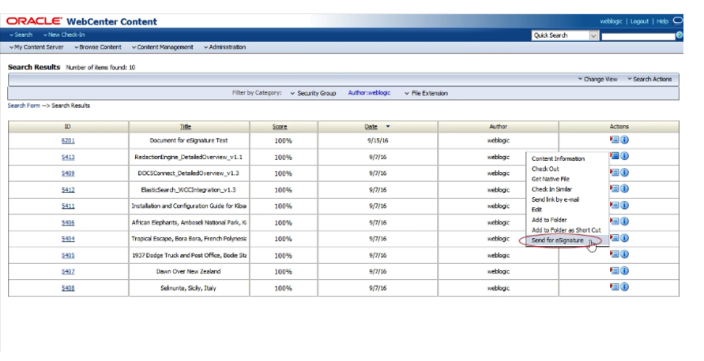
Task: Expand the New Check-In menu
Action: click(64, 35)
